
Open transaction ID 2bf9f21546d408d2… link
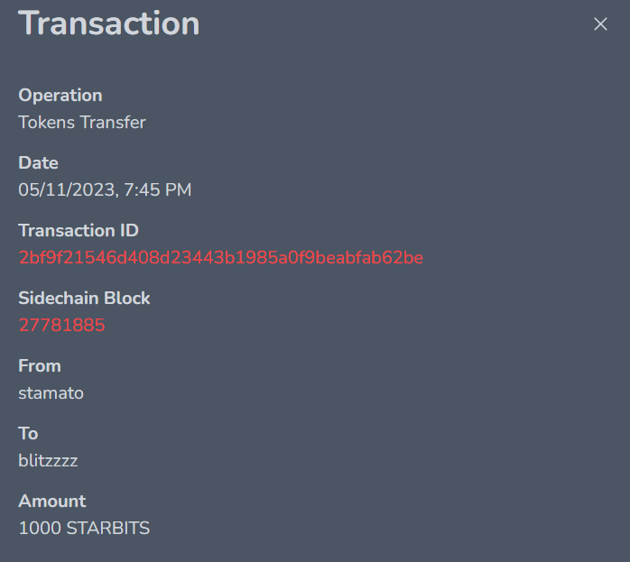click(220, 258)
